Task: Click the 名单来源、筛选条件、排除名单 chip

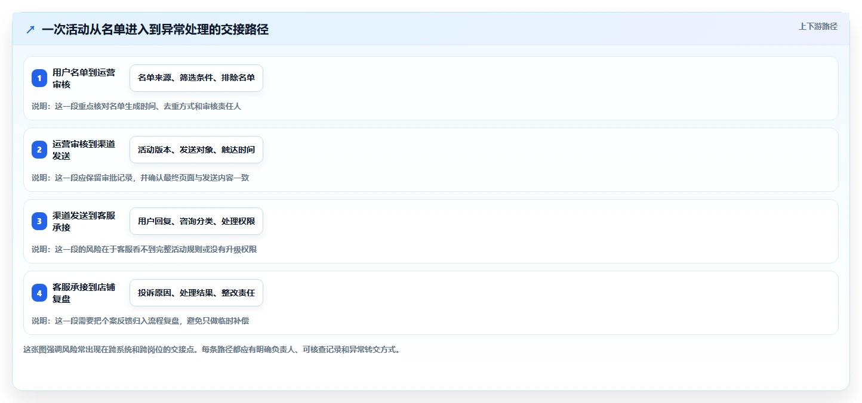Action: click(x=196, y=78)
